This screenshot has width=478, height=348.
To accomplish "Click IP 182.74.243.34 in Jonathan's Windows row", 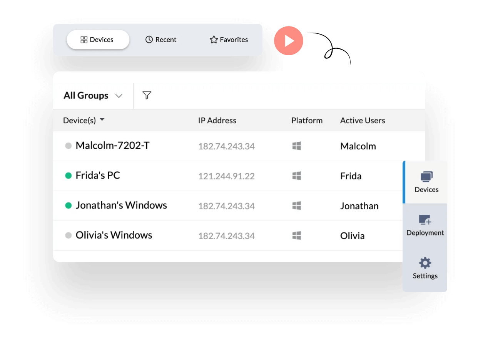I will (x=226, y=206).
